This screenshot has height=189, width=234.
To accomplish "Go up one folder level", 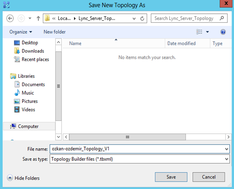I will point(38,18).
